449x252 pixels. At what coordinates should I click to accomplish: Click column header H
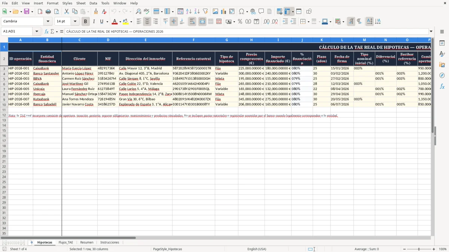click(x=251, y=40)
